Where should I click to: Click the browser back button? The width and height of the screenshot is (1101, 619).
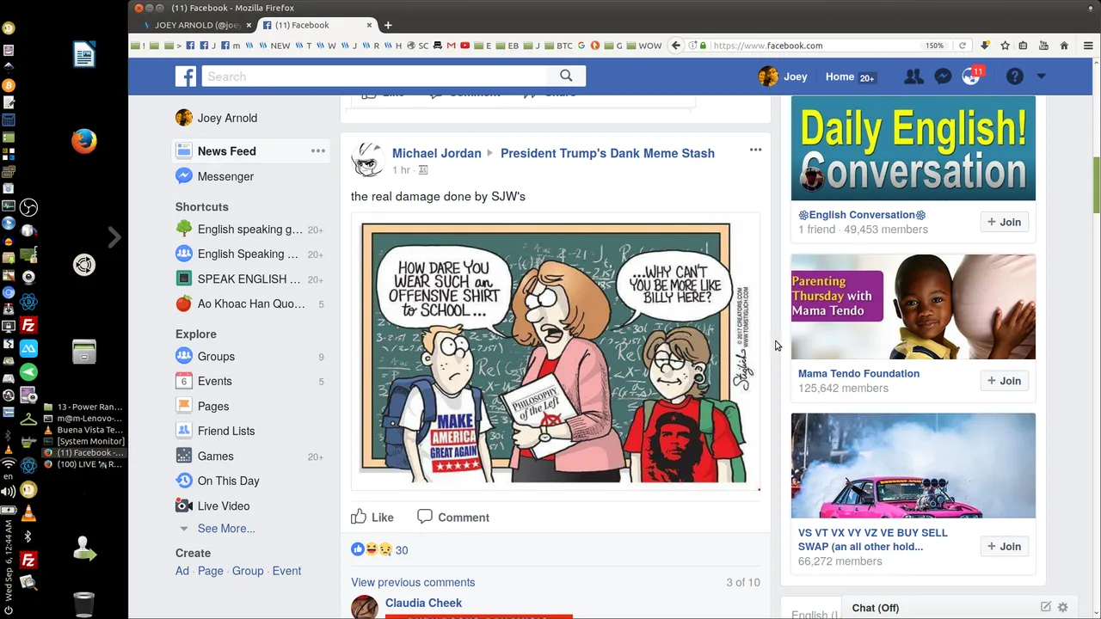tap(676, 46)
